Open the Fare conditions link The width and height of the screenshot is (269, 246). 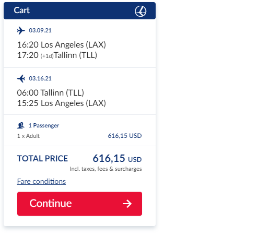(x=41, y=181)
